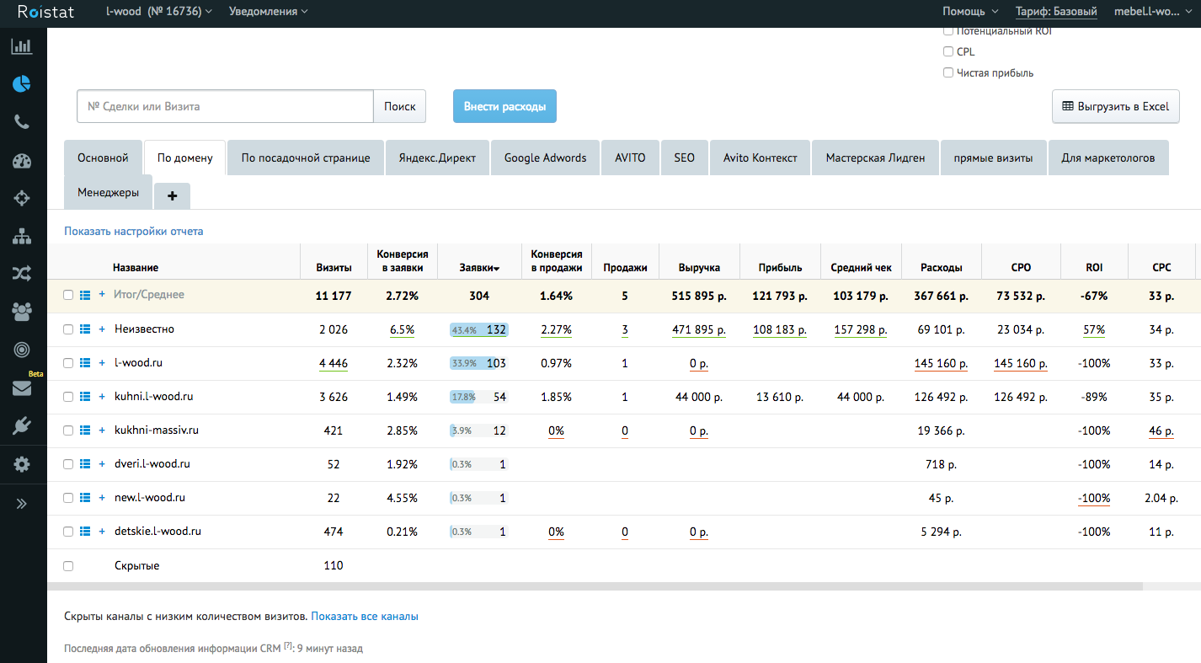The height and width of the screenshot is (663, 1201).
Task: Toggle the CPL checkbox
Action: [x=948, y=51]
